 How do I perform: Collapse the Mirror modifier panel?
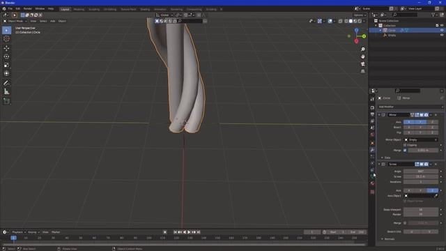379,115
